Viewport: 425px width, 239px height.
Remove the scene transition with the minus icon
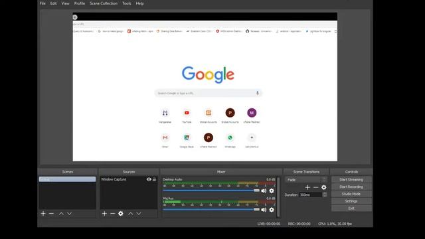[315, 187]
